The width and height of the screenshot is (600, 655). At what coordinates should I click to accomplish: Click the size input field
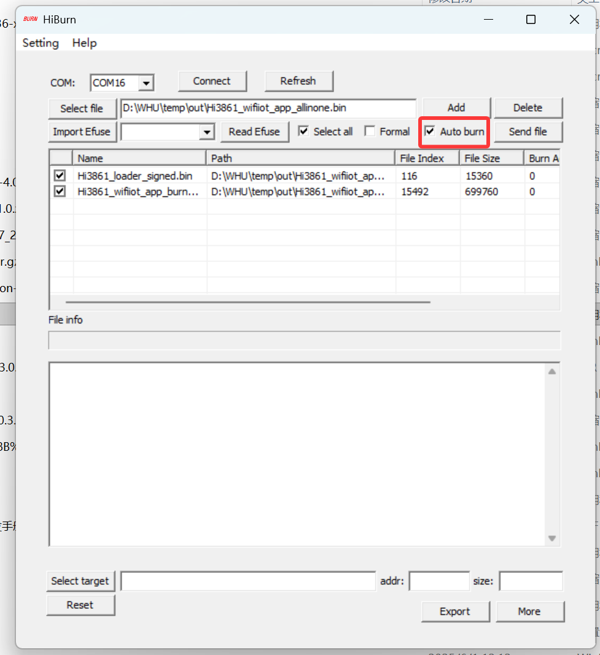531,581
